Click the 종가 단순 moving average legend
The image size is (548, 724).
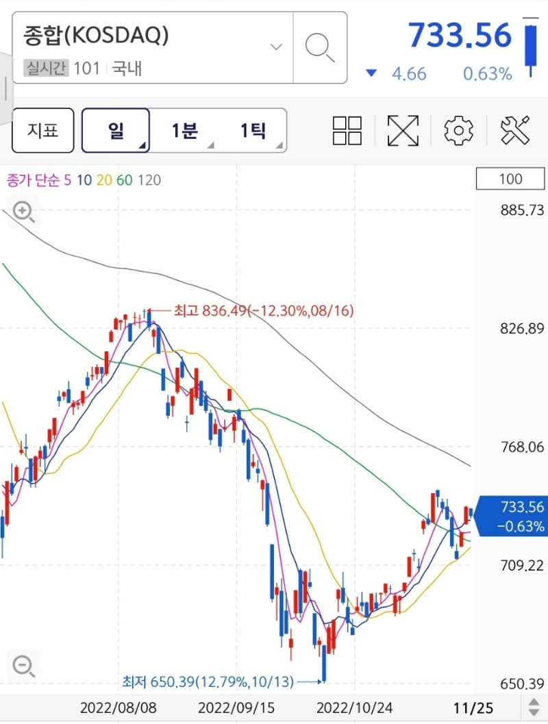34,180
